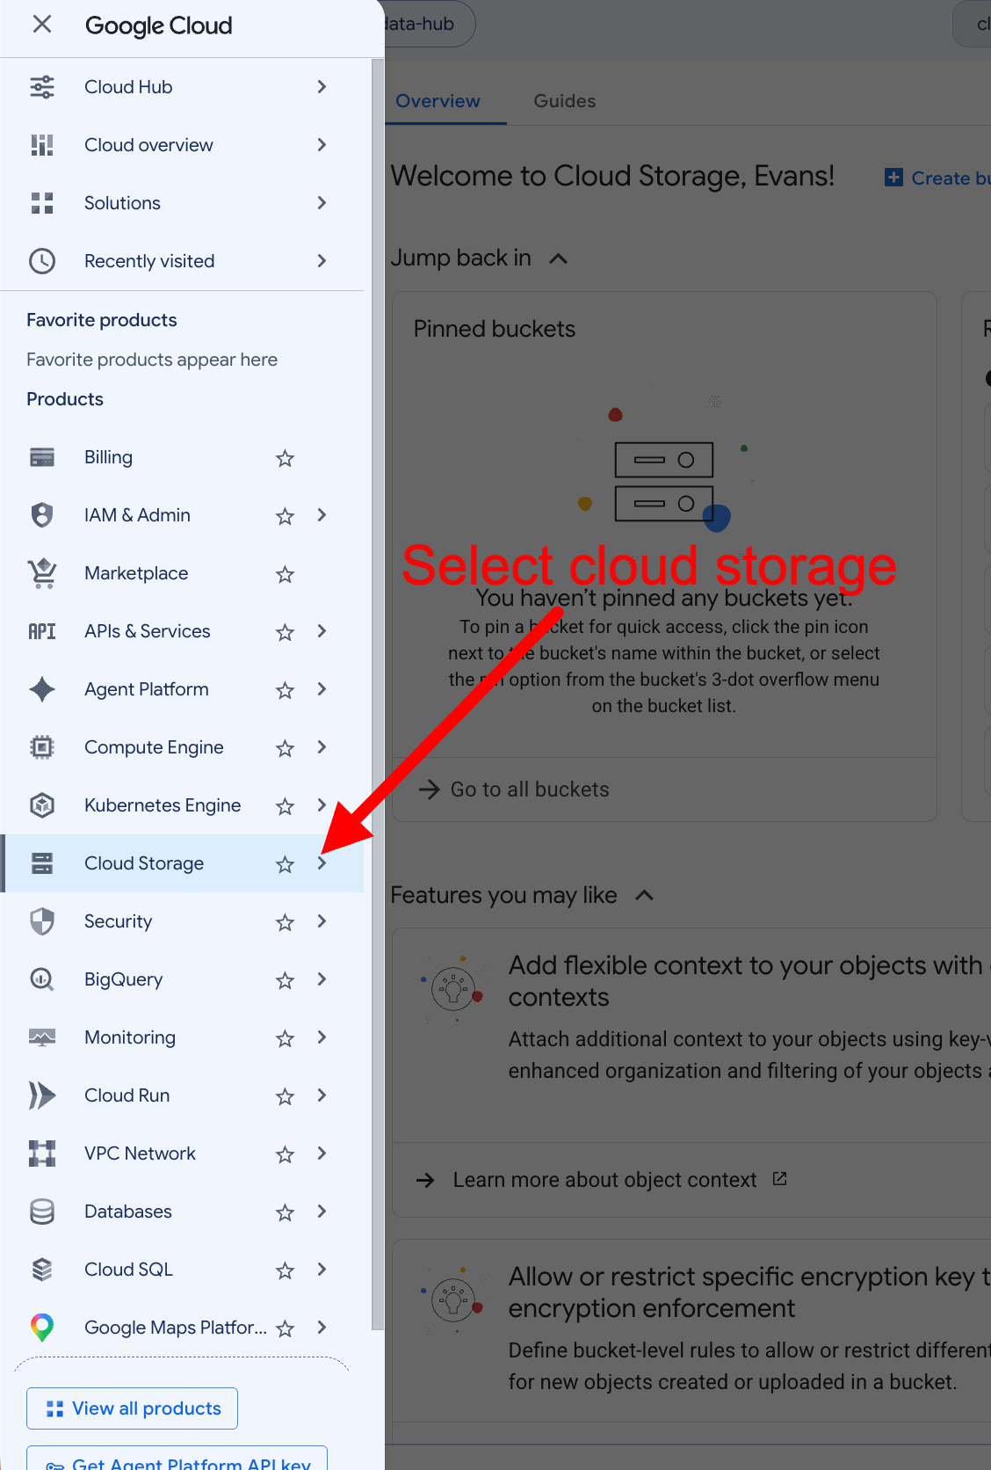Screen dimensions: 991x1470
Task: Click the View all products button
Action: click(x=132, y=1408)
